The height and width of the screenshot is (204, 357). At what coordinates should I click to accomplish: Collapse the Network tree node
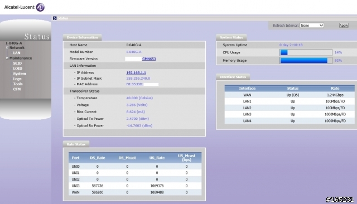[x=7, y=48]
